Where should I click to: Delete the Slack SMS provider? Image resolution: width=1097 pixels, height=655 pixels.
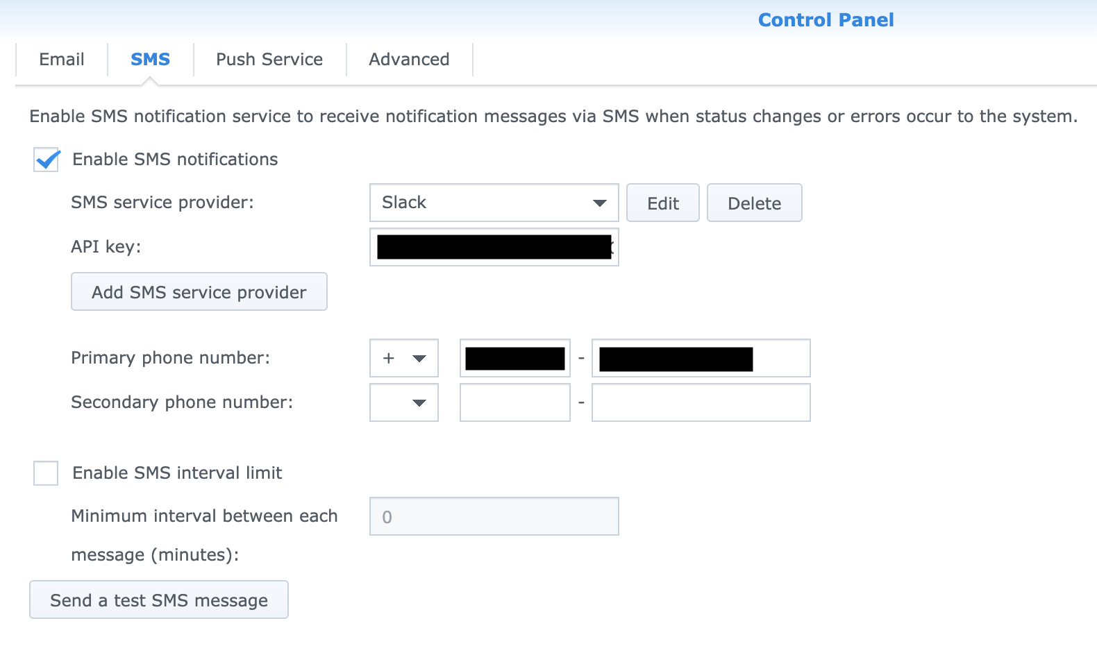coord(754,203)
